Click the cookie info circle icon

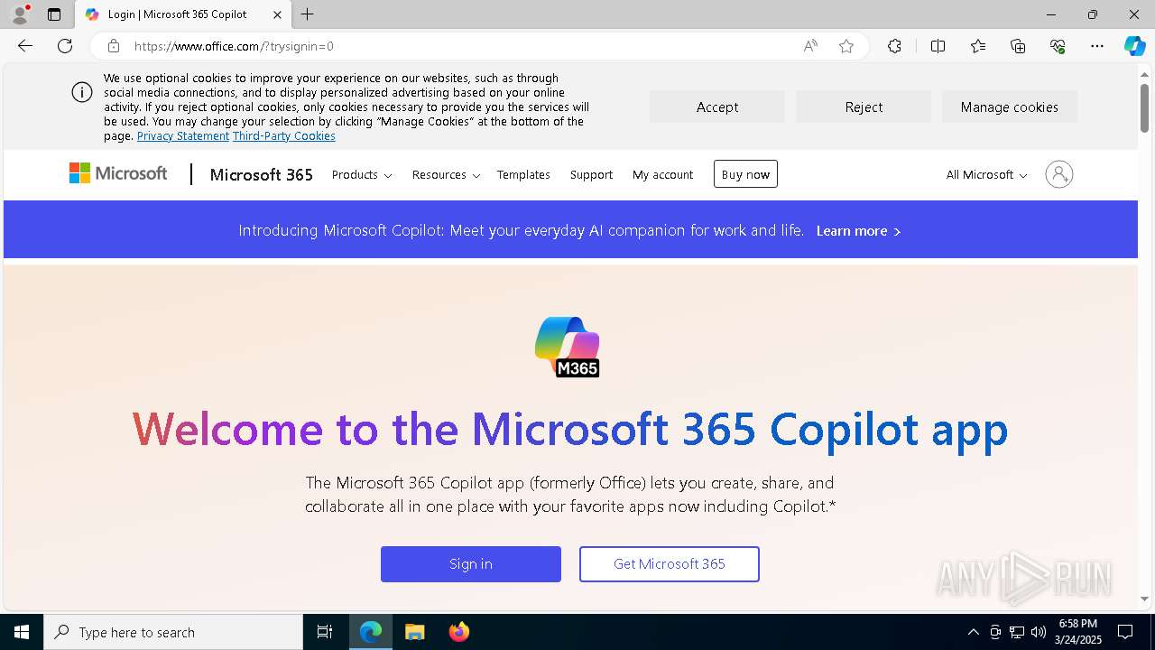[x=82, y=92]
